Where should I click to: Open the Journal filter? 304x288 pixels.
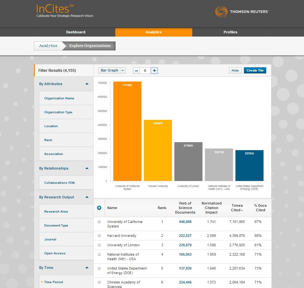pos(66,239)
